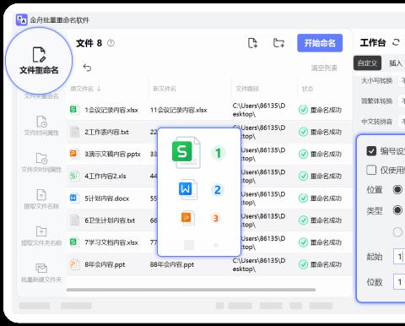Click the ppt icon of 8年会内容.ppt
Viewport: 405px width, 326px height.
[74, 264]
